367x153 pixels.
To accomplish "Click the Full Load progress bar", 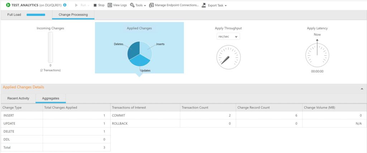I will click(x=36, y=15).
